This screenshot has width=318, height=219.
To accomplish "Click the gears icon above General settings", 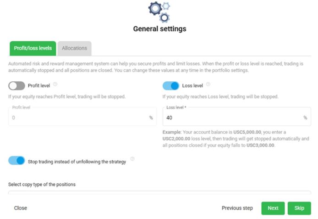I will coord(159,11).
